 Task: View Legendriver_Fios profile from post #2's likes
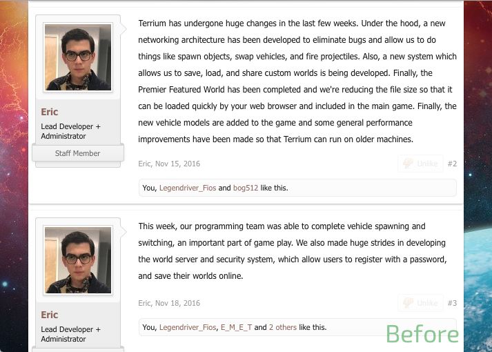point(188,188)
